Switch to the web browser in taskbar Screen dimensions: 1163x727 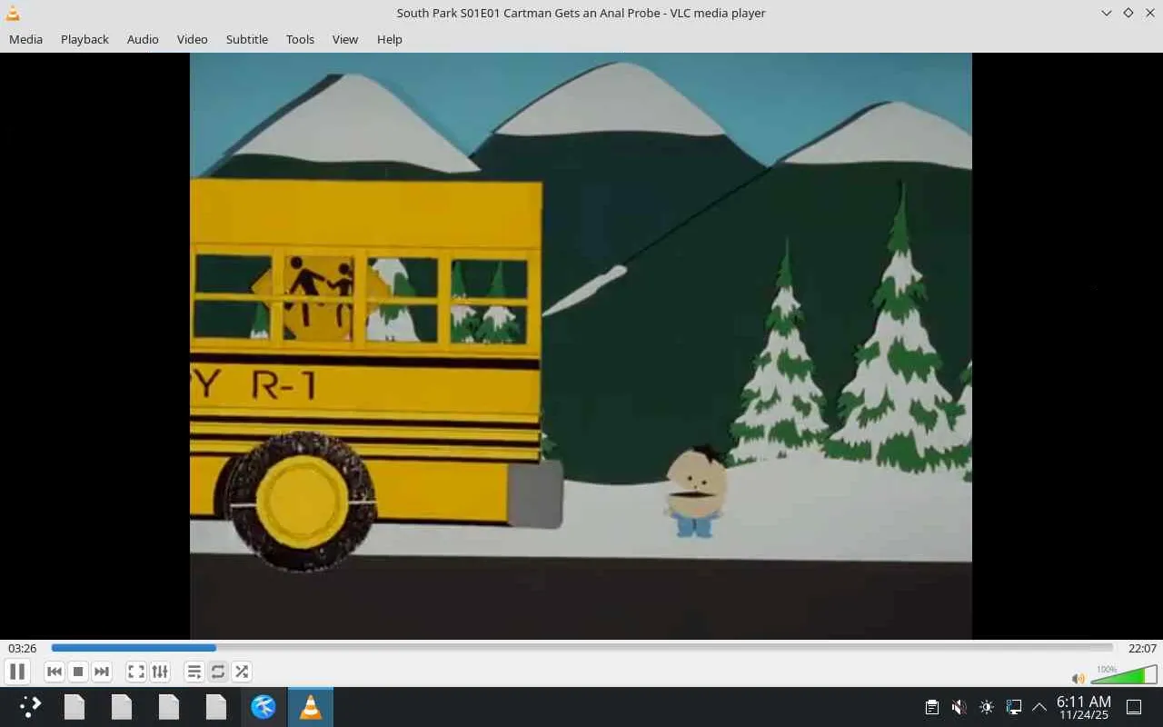263,707
